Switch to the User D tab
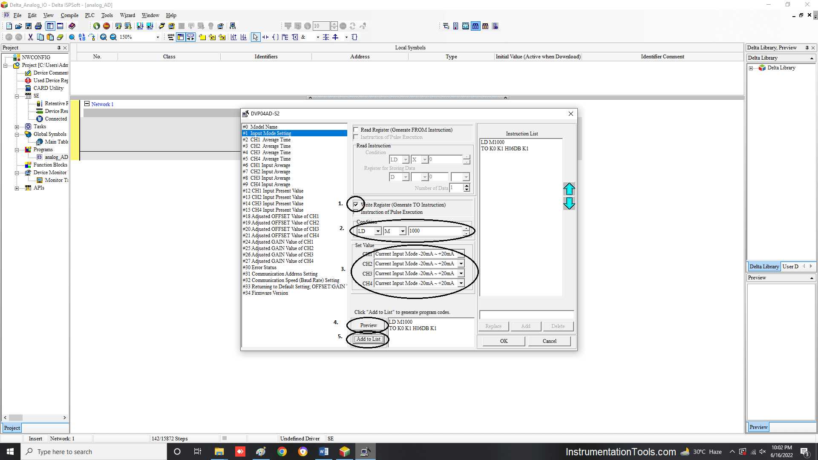Viewport: 818px width, 460px height. tap(791, 266)
